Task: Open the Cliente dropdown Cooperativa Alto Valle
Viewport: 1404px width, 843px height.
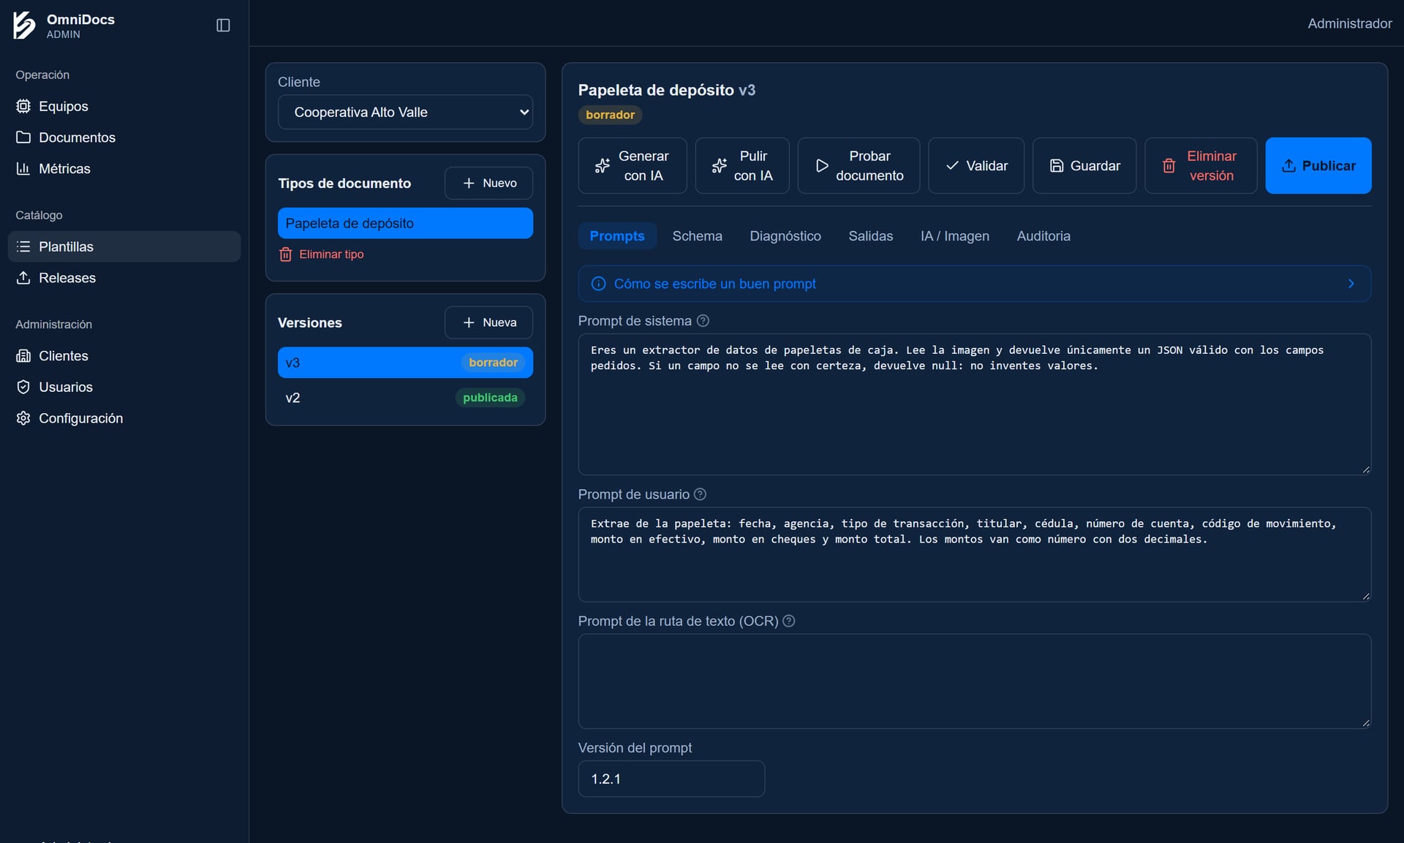Action: [405, 112]
